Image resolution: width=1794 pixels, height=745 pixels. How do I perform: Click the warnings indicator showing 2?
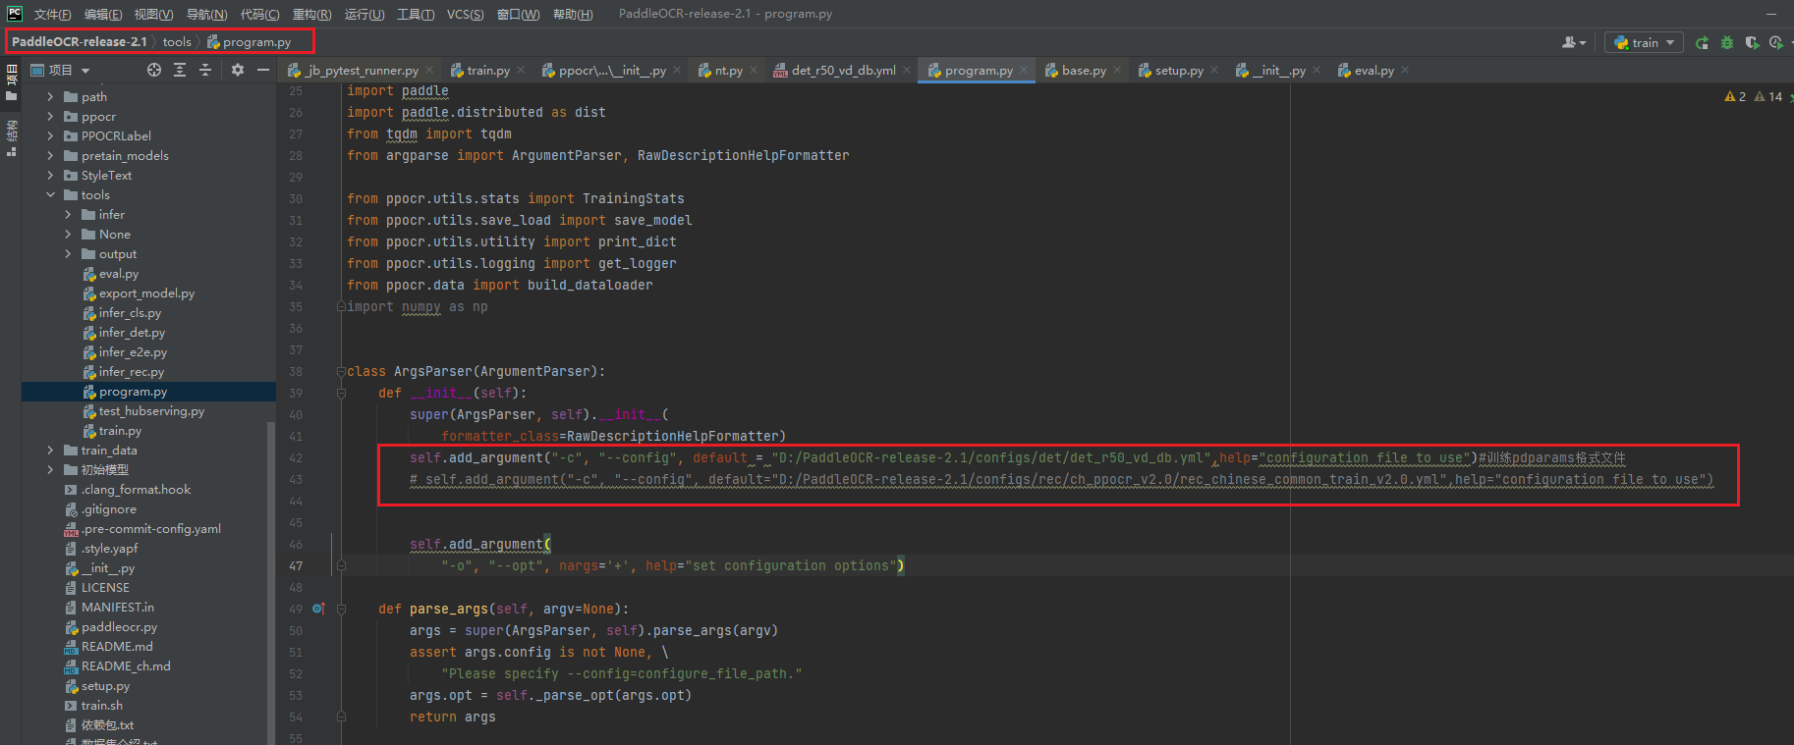click(x=1734, y=96)
